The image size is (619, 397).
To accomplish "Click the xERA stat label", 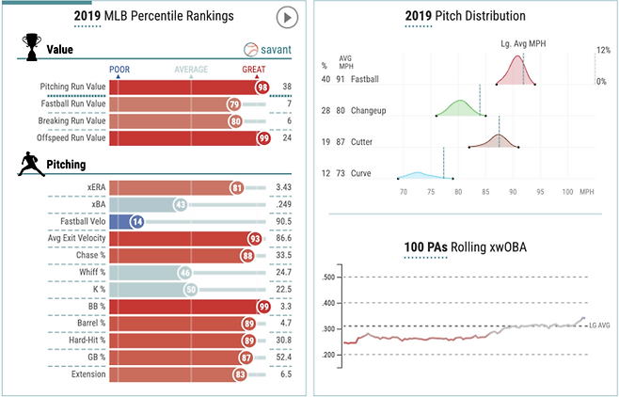I will coord(96,188).
